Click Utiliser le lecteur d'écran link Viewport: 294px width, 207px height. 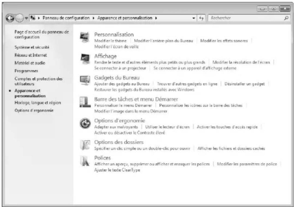[x=167, y=127]
